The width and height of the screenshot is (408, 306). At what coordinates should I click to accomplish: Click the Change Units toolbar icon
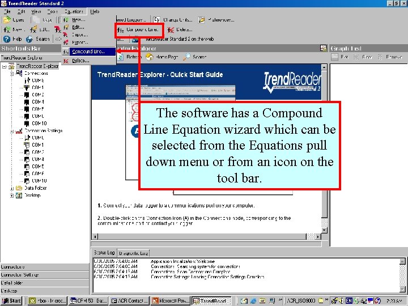[x=156, y=20]
